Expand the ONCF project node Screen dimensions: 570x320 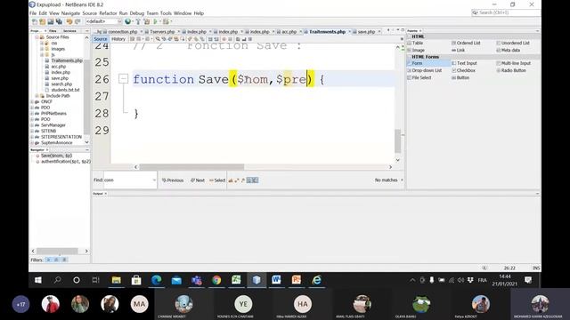[32, 102]
